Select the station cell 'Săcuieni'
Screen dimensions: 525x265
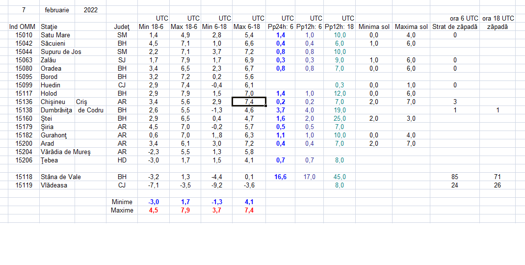tap(57, 44)
